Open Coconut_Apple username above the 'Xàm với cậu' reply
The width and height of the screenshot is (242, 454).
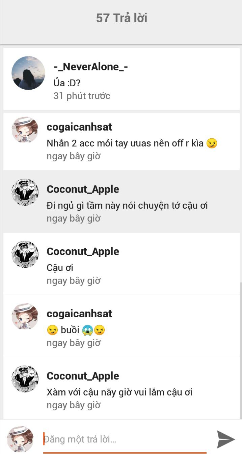(x=83, y=376)
